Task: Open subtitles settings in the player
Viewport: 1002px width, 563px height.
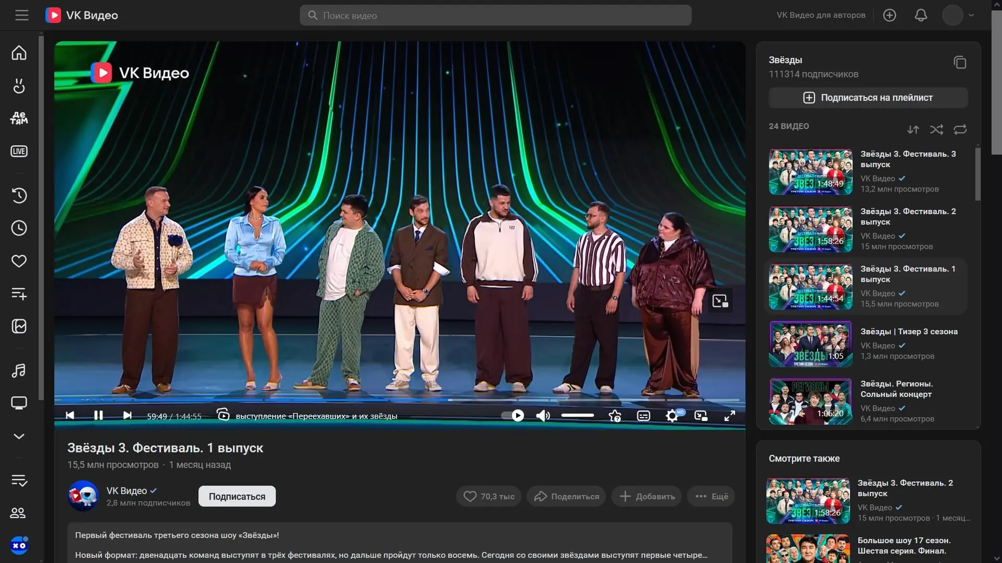Action: click(x=644, y=416)
